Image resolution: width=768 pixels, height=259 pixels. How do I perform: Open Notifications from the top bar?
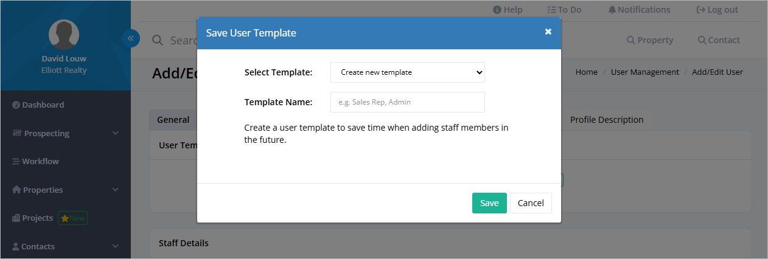(639, 10)
